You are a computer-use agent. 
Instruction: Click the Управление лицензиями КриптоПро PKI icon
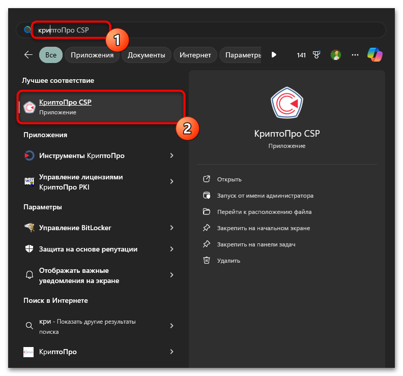(x=30, y=181)
